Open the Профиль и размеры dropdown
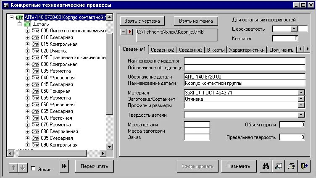This screenshot has width=316, height=178. tap(301, 105)
